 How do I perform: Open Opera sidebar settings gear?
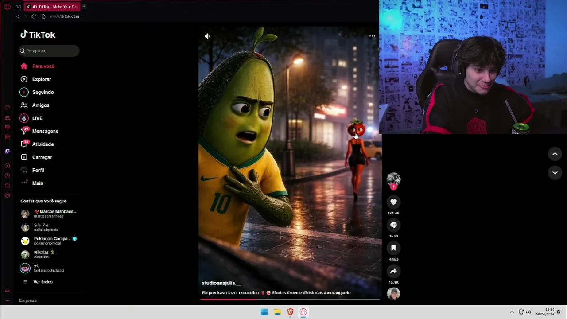[7, 195]
